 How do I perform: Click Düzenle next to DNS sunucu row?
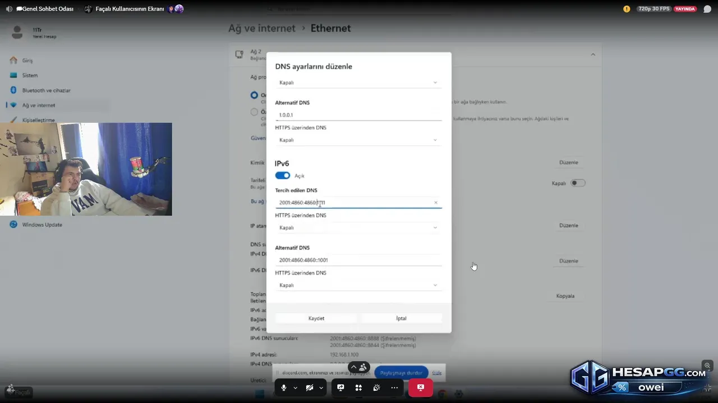(569, 261)
